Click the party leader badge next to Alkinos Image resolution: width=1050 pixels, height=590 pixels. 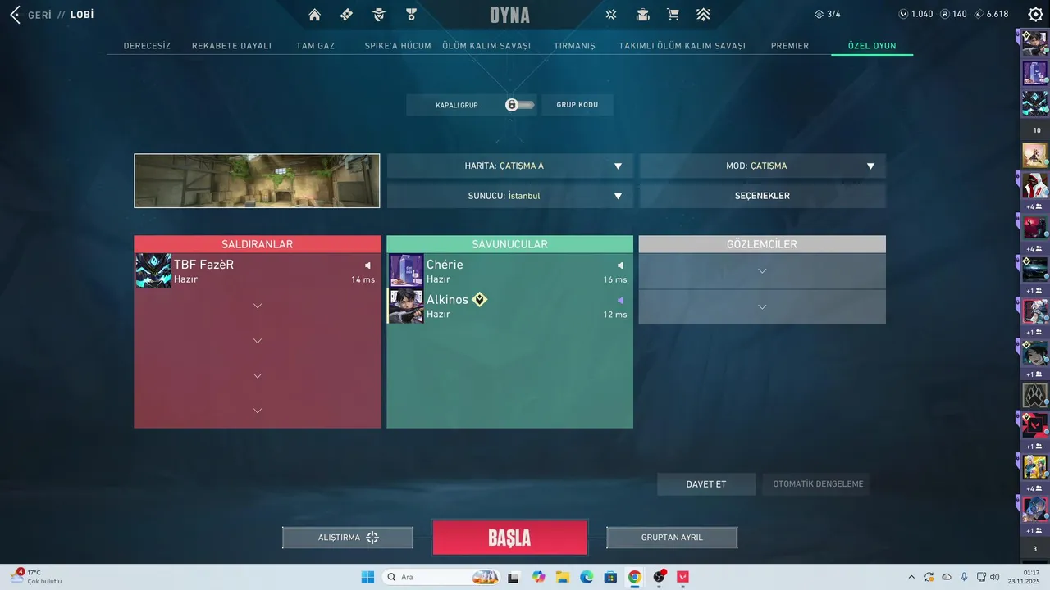click(480, 300)
